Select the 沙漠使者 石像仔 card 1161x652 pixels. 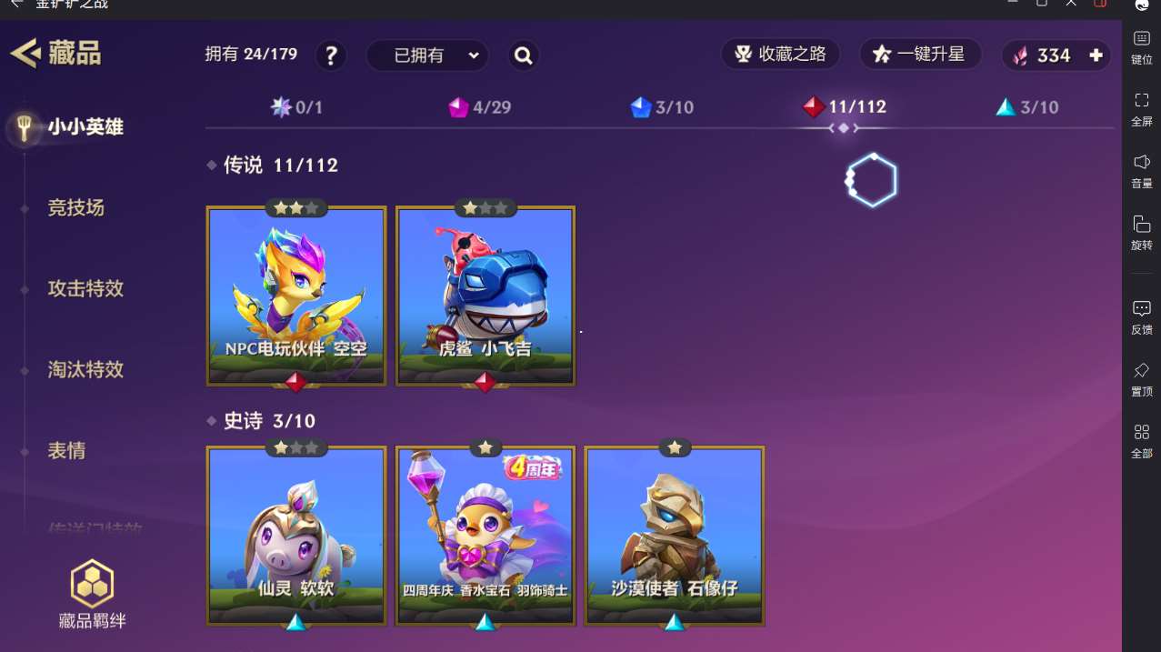(x=675, y=536)
